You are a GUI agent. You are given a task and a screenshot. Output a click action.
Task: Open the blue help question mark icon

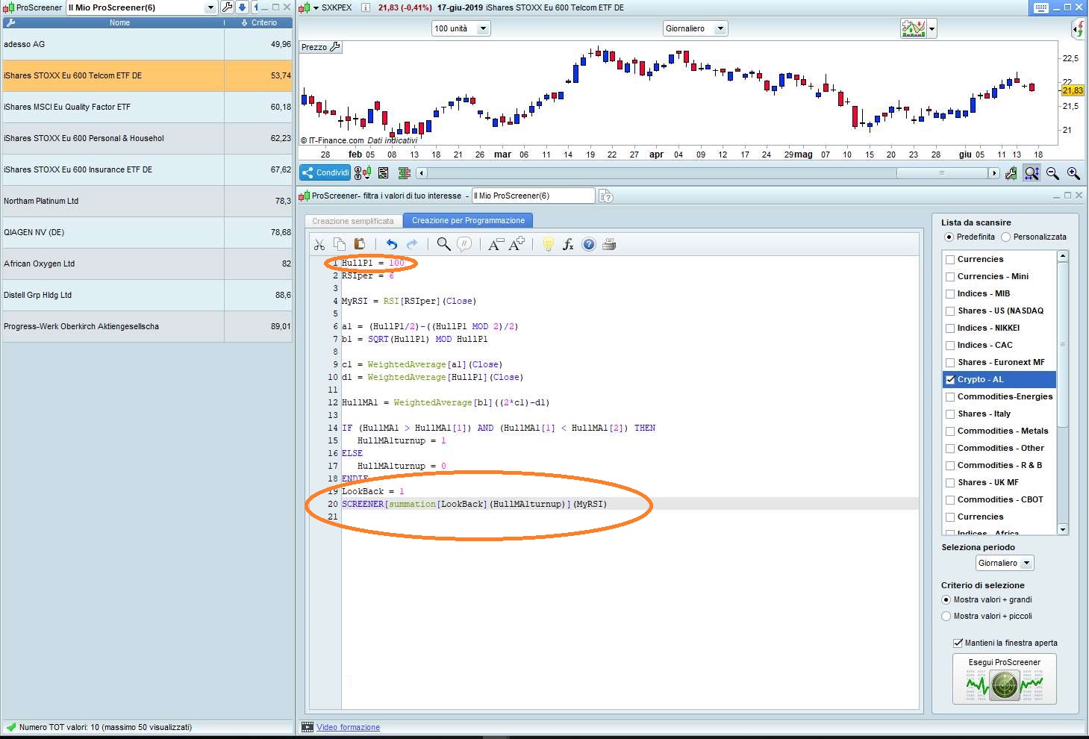coord(589,244)
